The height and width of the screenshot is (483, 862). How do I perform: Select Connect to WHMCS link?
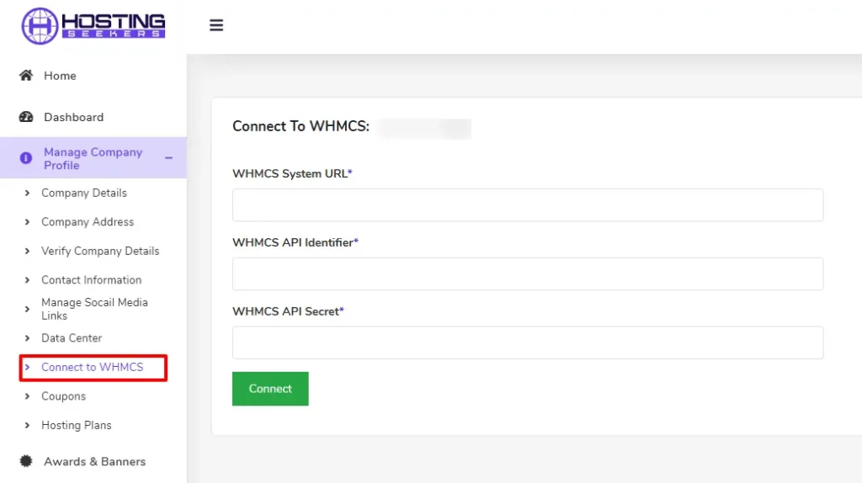coord(93,367)
